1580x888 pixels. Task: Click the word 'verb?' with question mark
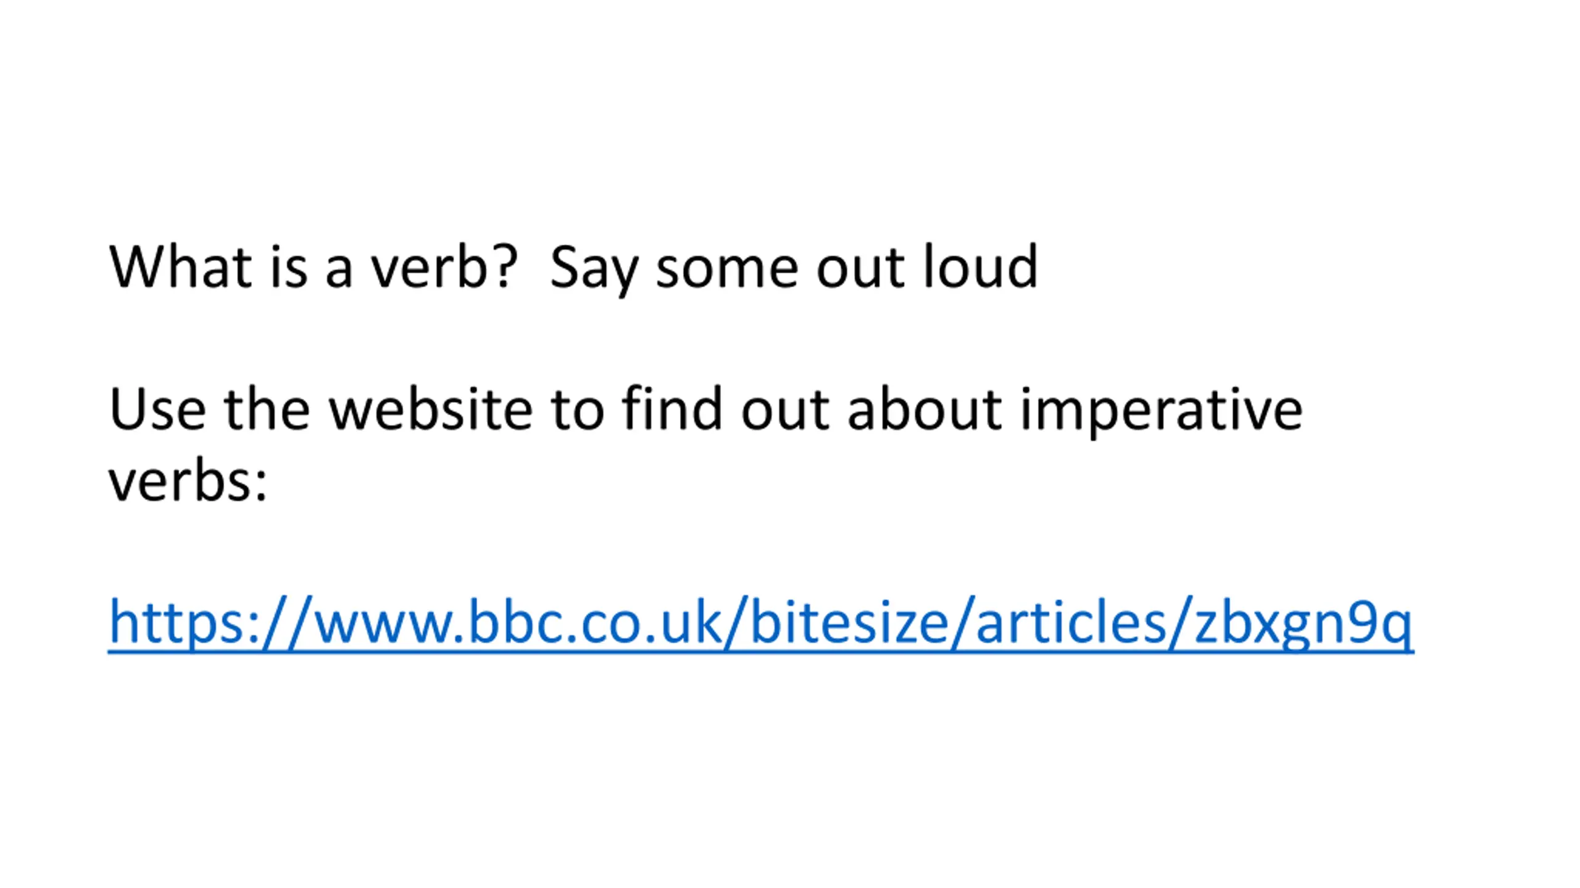tap(444, 267)
